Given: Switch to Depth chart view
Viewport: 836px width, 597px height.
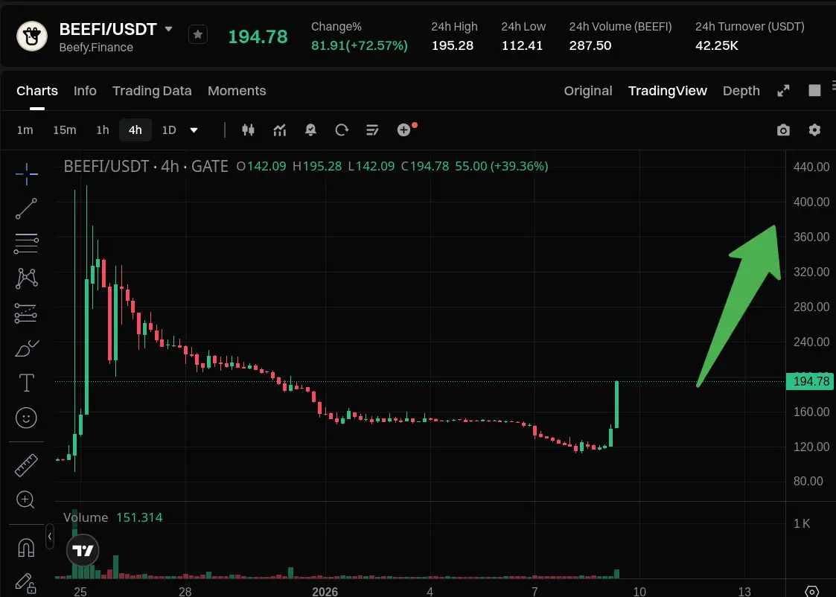Looking at the screenshot, I should pos(741,91).
